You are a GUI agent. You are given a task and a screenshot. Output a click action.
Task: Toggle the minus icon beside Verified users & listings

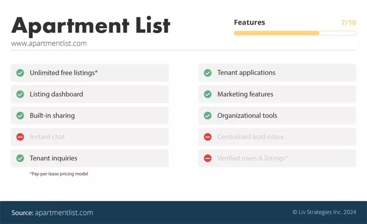click(208, 158)
